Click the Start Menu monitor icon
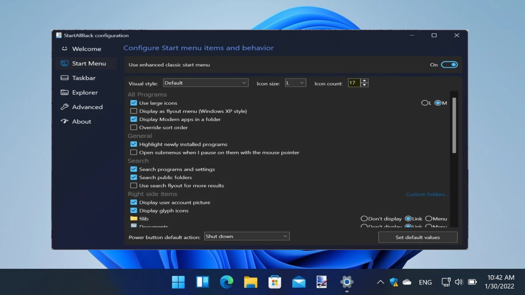 (x=64, y=63)
